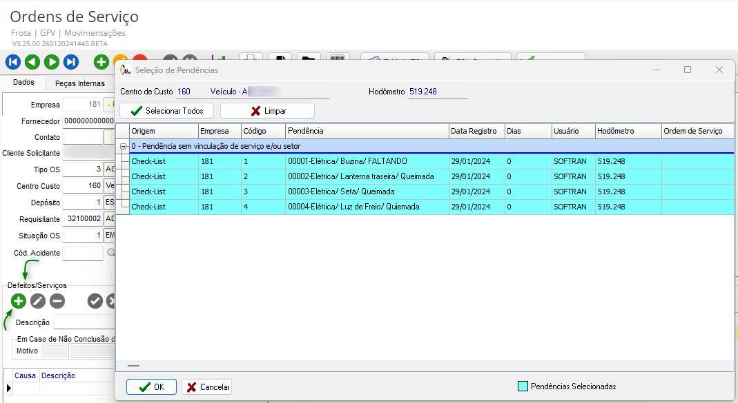
Task: Collapse the group 'Pendência sem vinculação de serviço'
Action: tap(124, 146)
